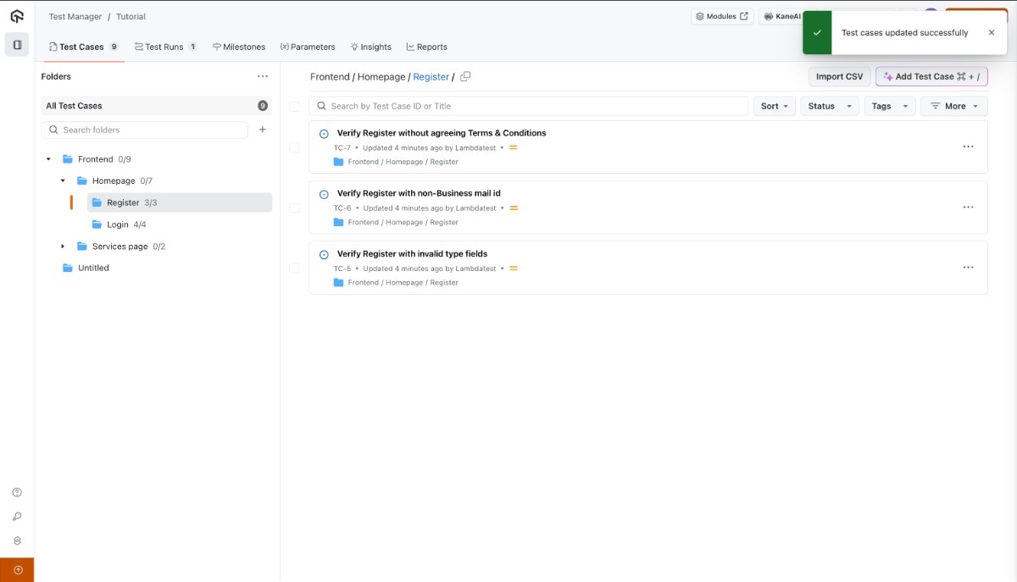Open the Status filter dropdown
The width and height of the screenshot is (1017, 582).
830,106
